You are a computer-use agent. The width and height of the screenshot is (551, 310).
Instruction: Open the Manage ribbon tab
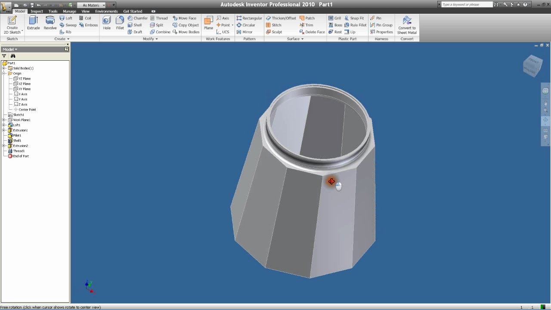[69, 11]
